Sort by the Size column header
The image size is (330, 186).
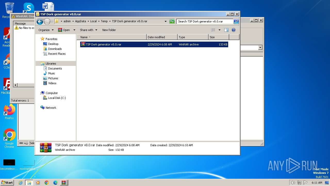point(219,37)
